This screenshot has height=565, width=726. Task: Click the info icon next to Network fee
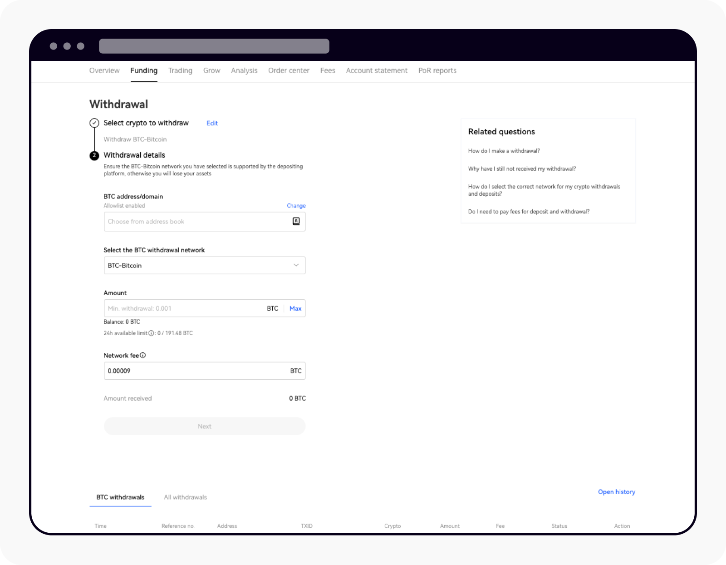143,356
